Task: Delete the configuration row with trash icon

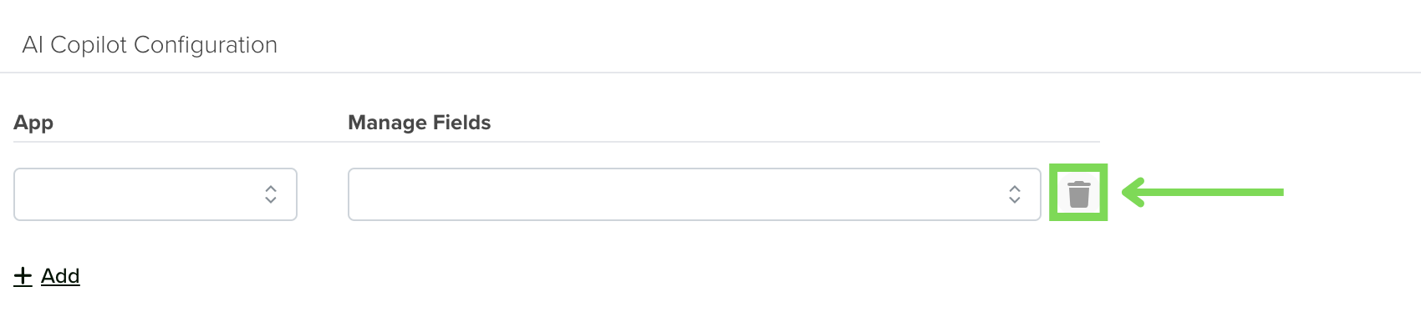Action: [1078, 194]
